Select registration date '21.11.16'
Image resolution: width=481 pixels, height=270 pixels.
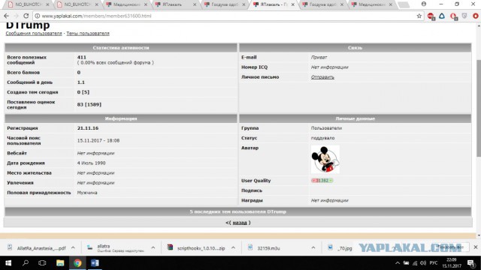tap(88, 128)
